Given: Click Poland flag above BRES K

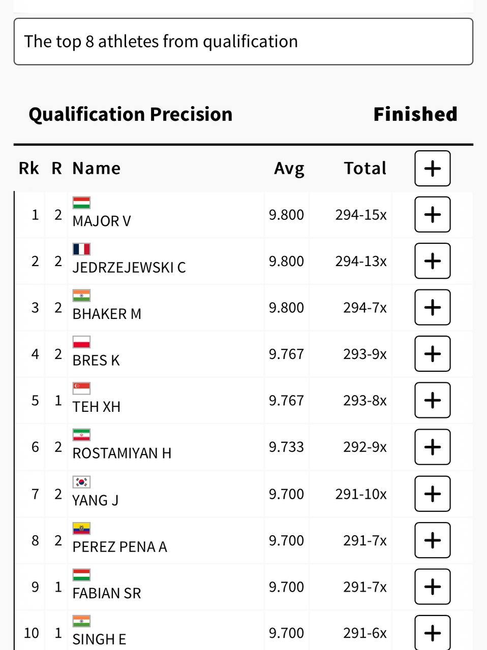Looking at the screenshot, I should click(81, 342).
